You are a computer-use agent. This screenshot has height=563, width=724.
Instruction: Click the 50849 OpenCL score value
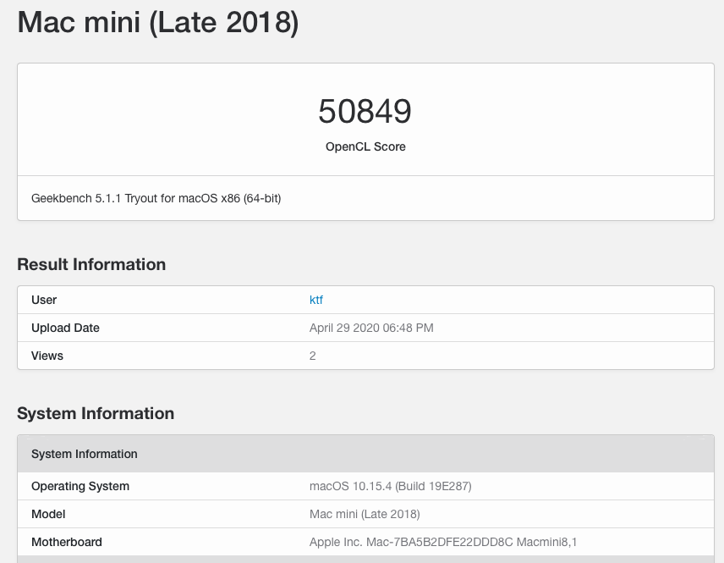365,112
